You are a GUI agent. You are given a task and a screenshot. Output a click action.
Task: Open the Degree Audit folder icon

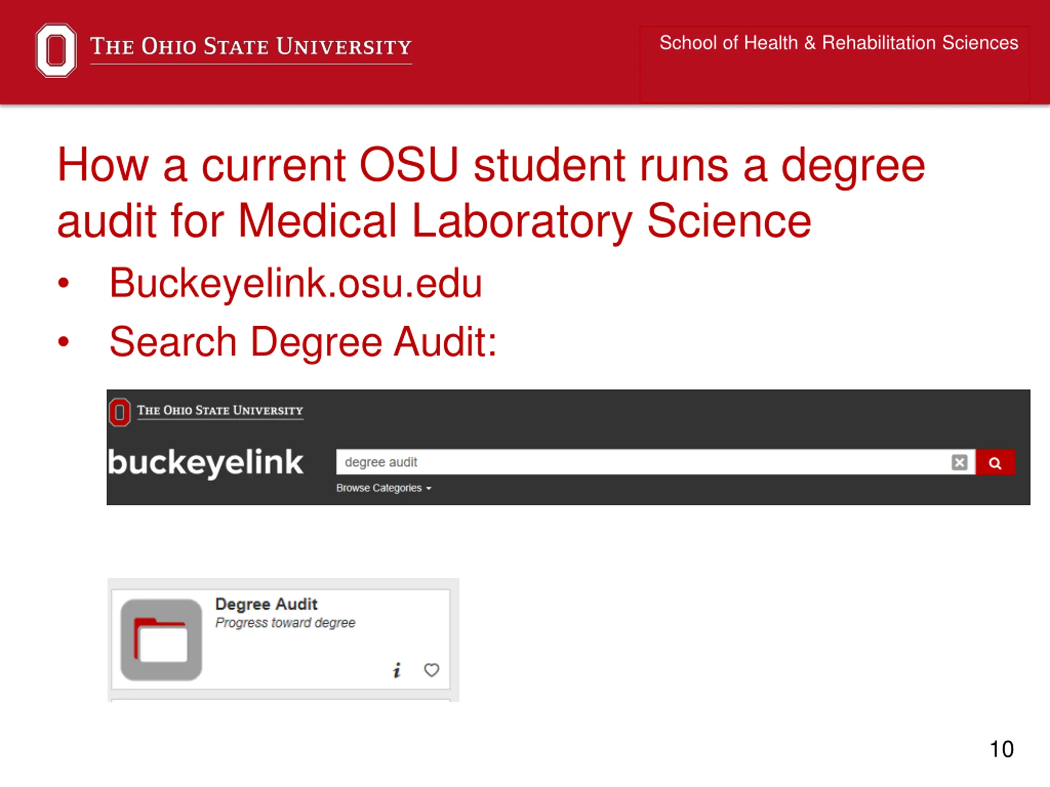click(x=161, y=639)
